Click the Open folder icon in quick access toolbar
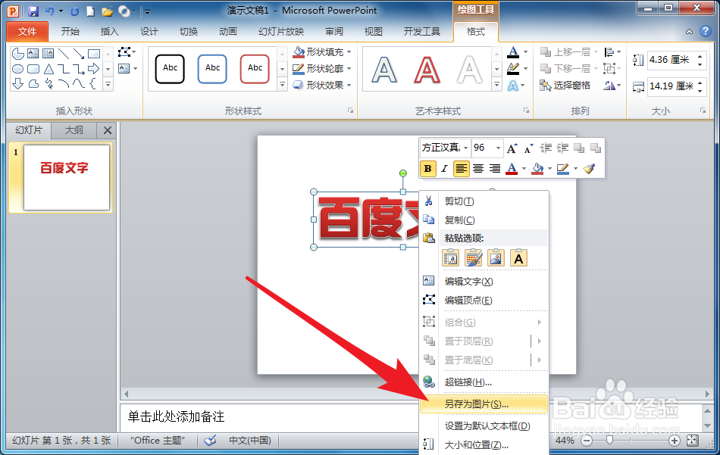720x455 pixels. click(107, 11)
